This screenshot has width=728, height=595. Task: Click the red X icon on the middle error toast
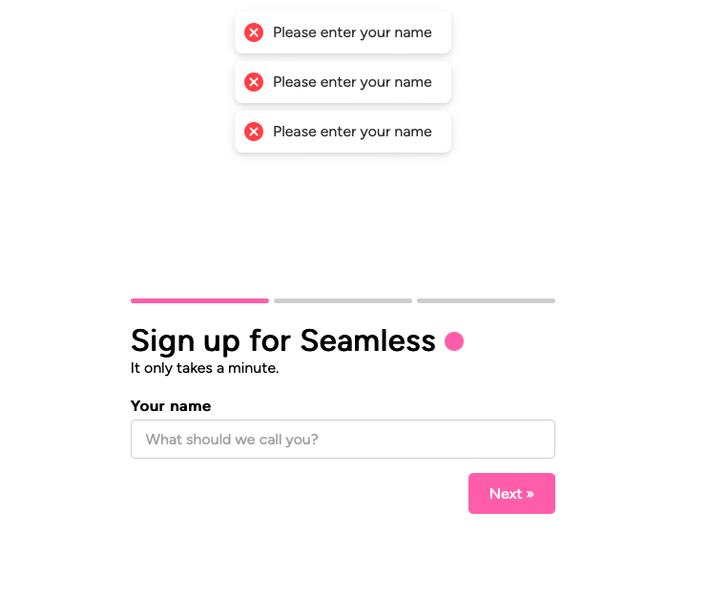click(254, 82)
